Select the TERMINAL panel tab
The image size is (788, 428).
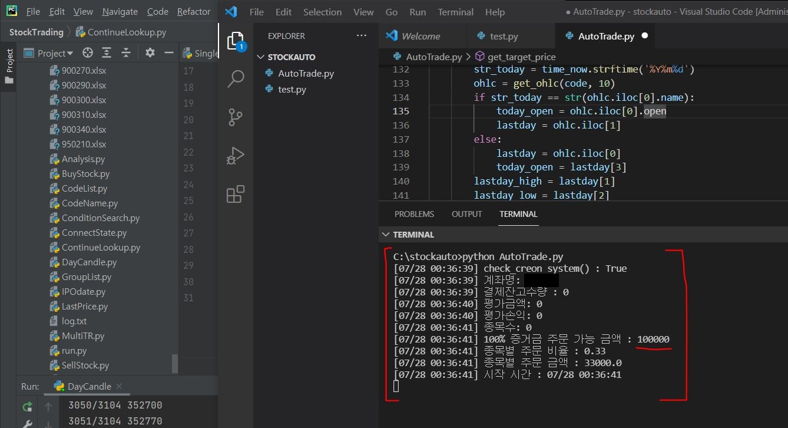pos(518,214)
